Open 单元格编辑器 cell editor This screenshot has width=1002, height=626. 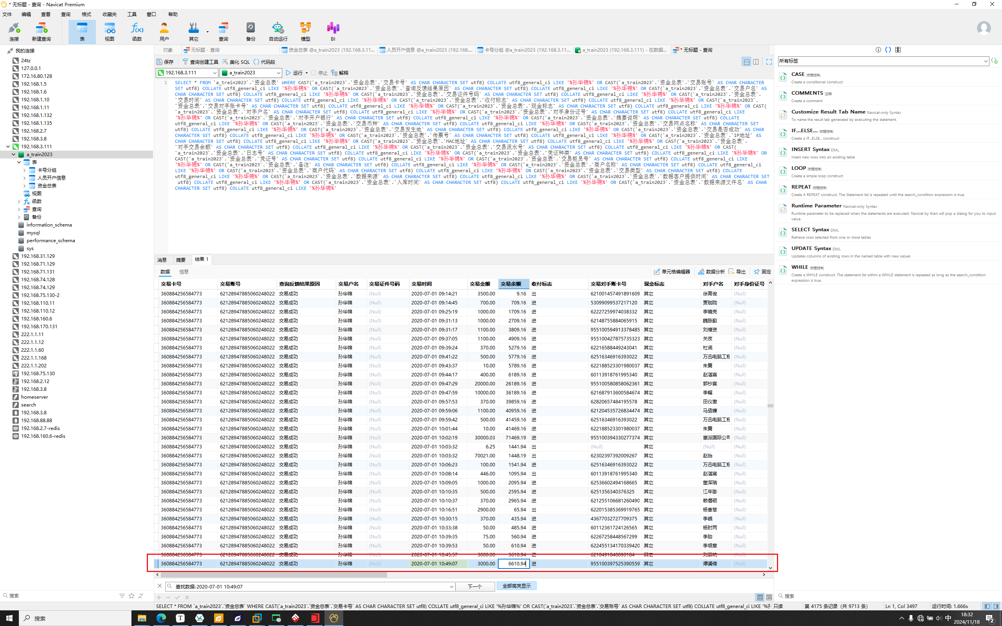click(672, 272)
